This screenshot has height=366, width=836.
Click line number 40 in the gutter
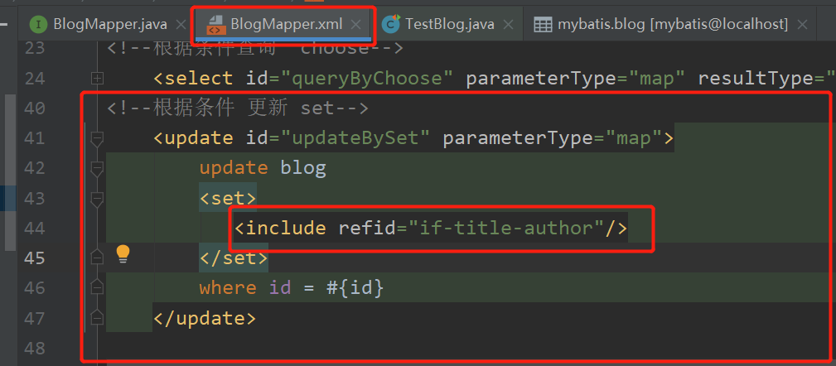[35, 108]
